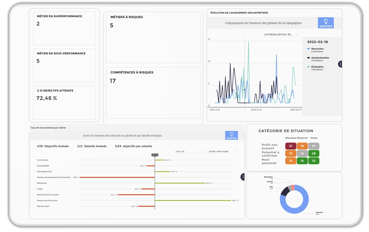Open the three-dot menu beside the job family bars
This screenshot has height=232, width=369.
pos(243,177)
